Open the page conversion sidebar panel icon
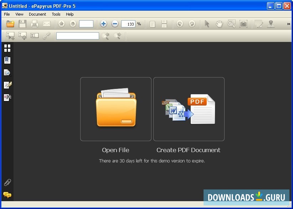The height and width of the screenshot is (209, 293). [x=7, y=97]
